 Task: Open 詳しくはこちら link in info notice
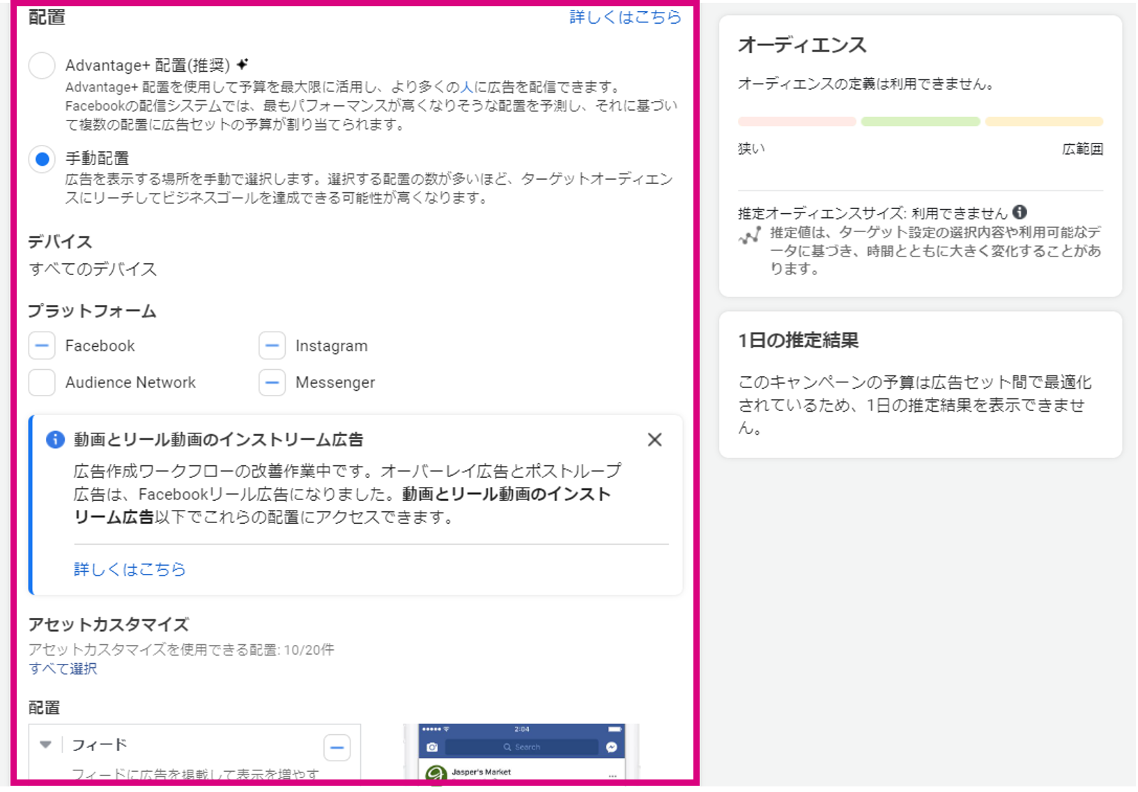coord(130,569)
